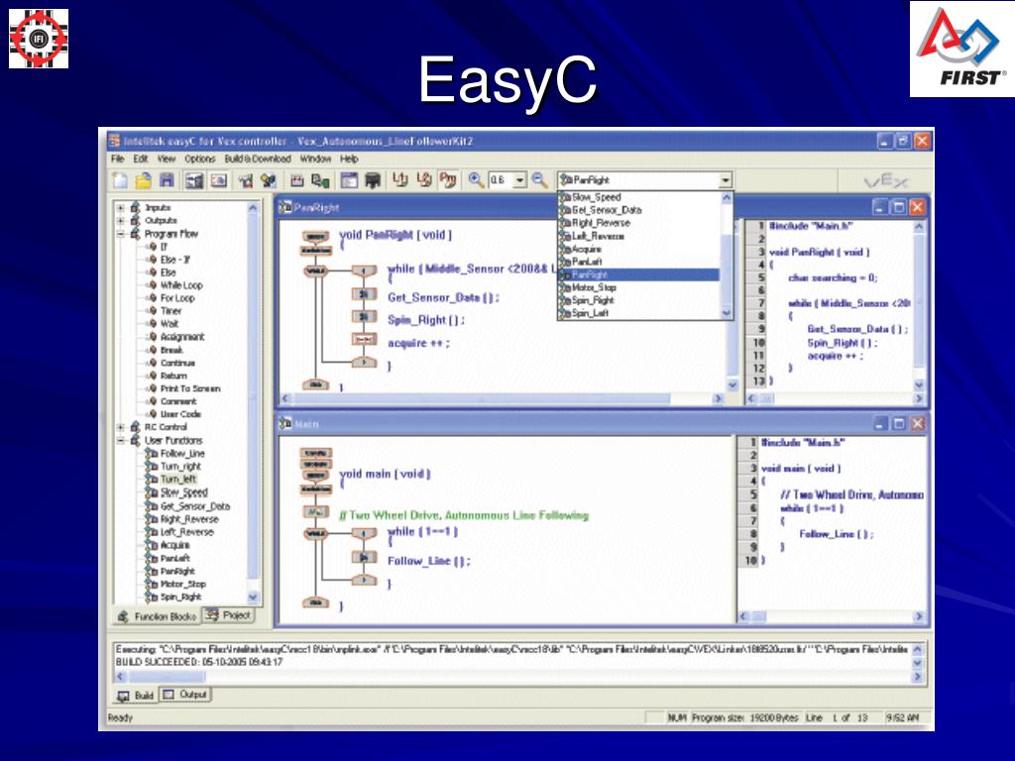Click the toolbar icon left of the red-flag icon
Image resolution: width=1015 pixels, height=761 pixels.
219,180
